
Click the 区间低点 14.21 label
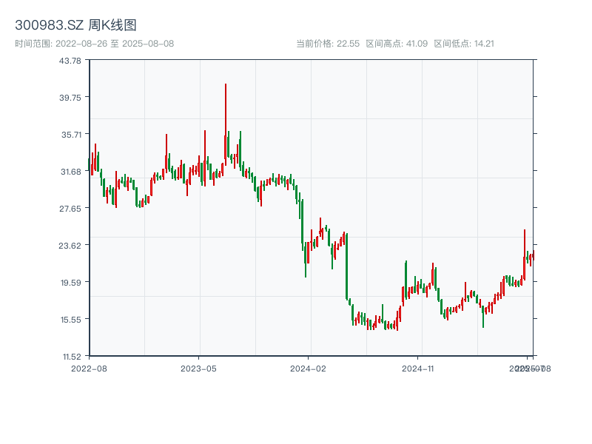click(463, 44)
